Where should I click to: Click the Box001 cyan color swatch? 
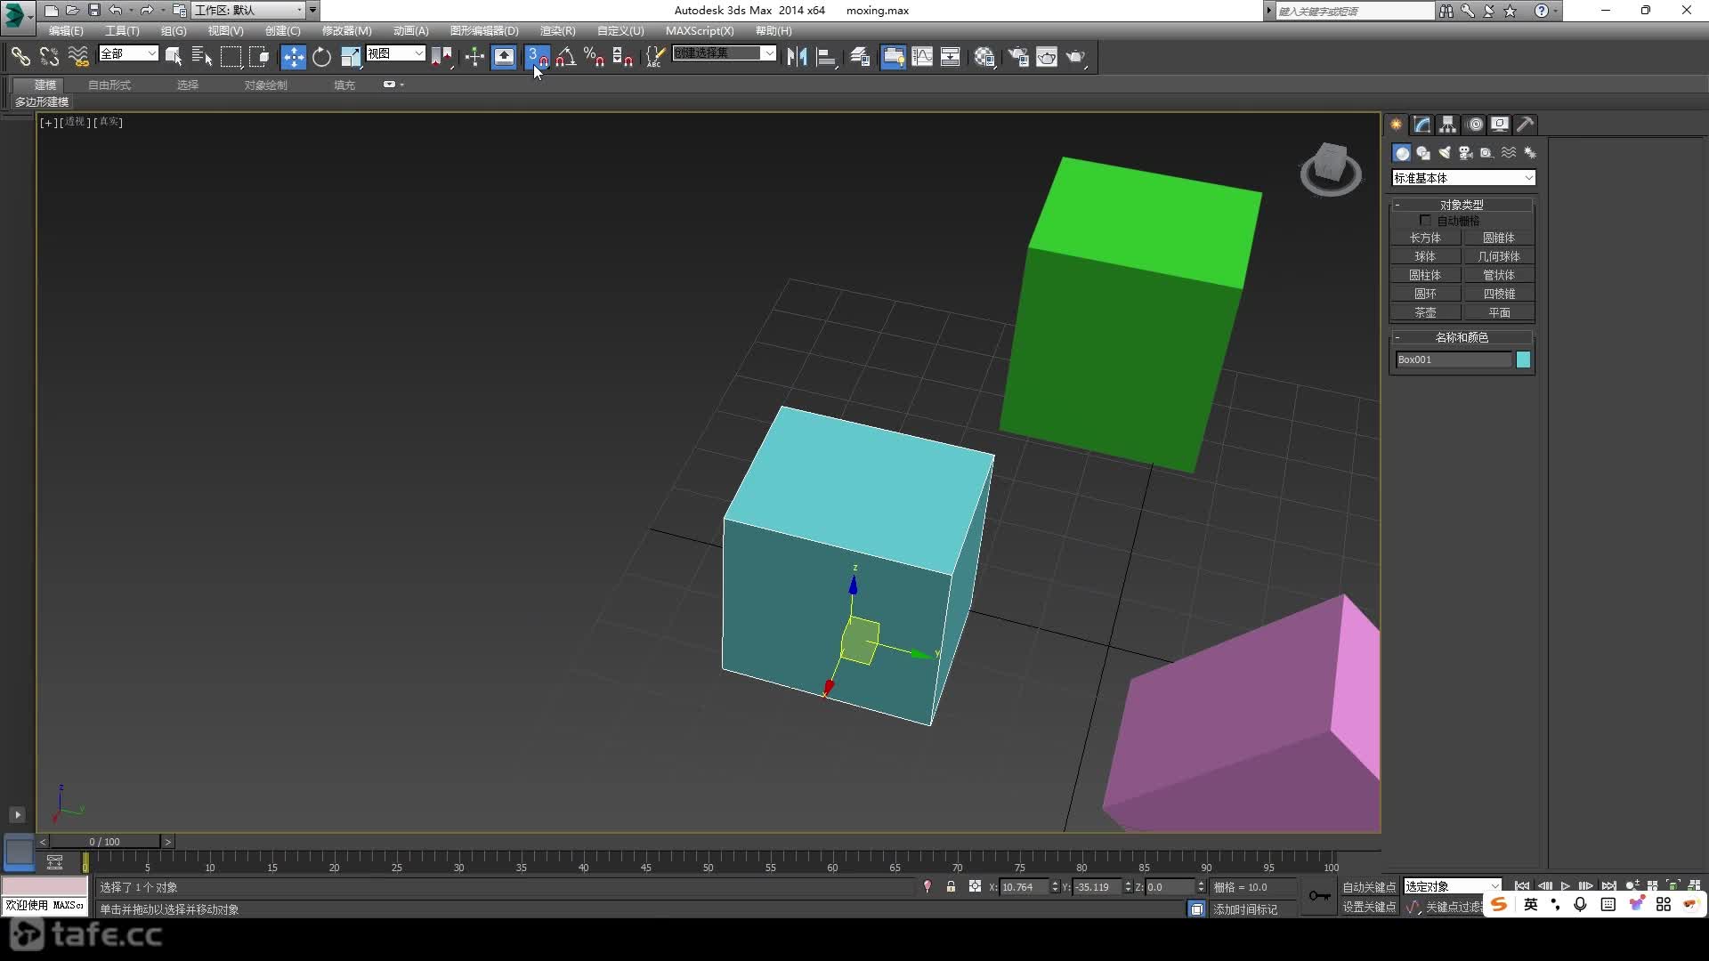tap(1523, 359)
